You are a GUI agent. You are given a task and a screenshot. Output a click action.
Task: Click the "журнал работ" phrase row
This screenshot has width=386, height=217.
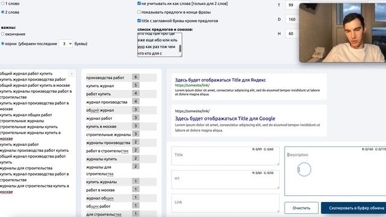tap(121, 118)
